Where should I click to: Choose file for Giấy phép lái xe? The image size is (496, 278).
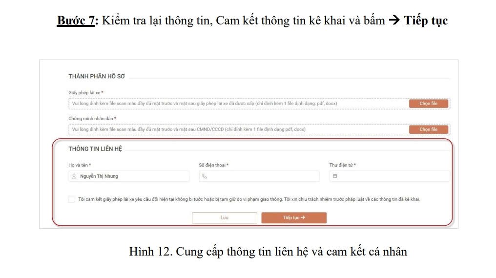[x=428, y=104]
